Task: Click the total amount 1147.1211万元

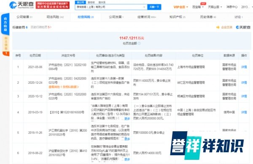Action: coord(132,38)
